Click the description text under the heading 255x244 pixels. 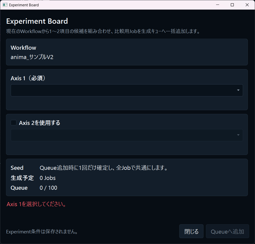tap(103, 31)
